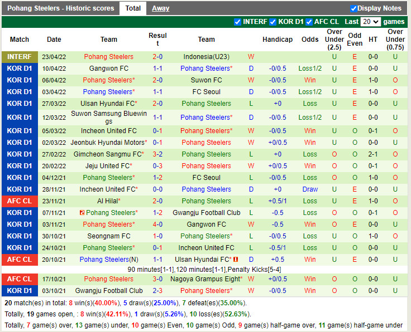
Task: Toggle the Display Notes checkbox
Action: coord(353,8)
